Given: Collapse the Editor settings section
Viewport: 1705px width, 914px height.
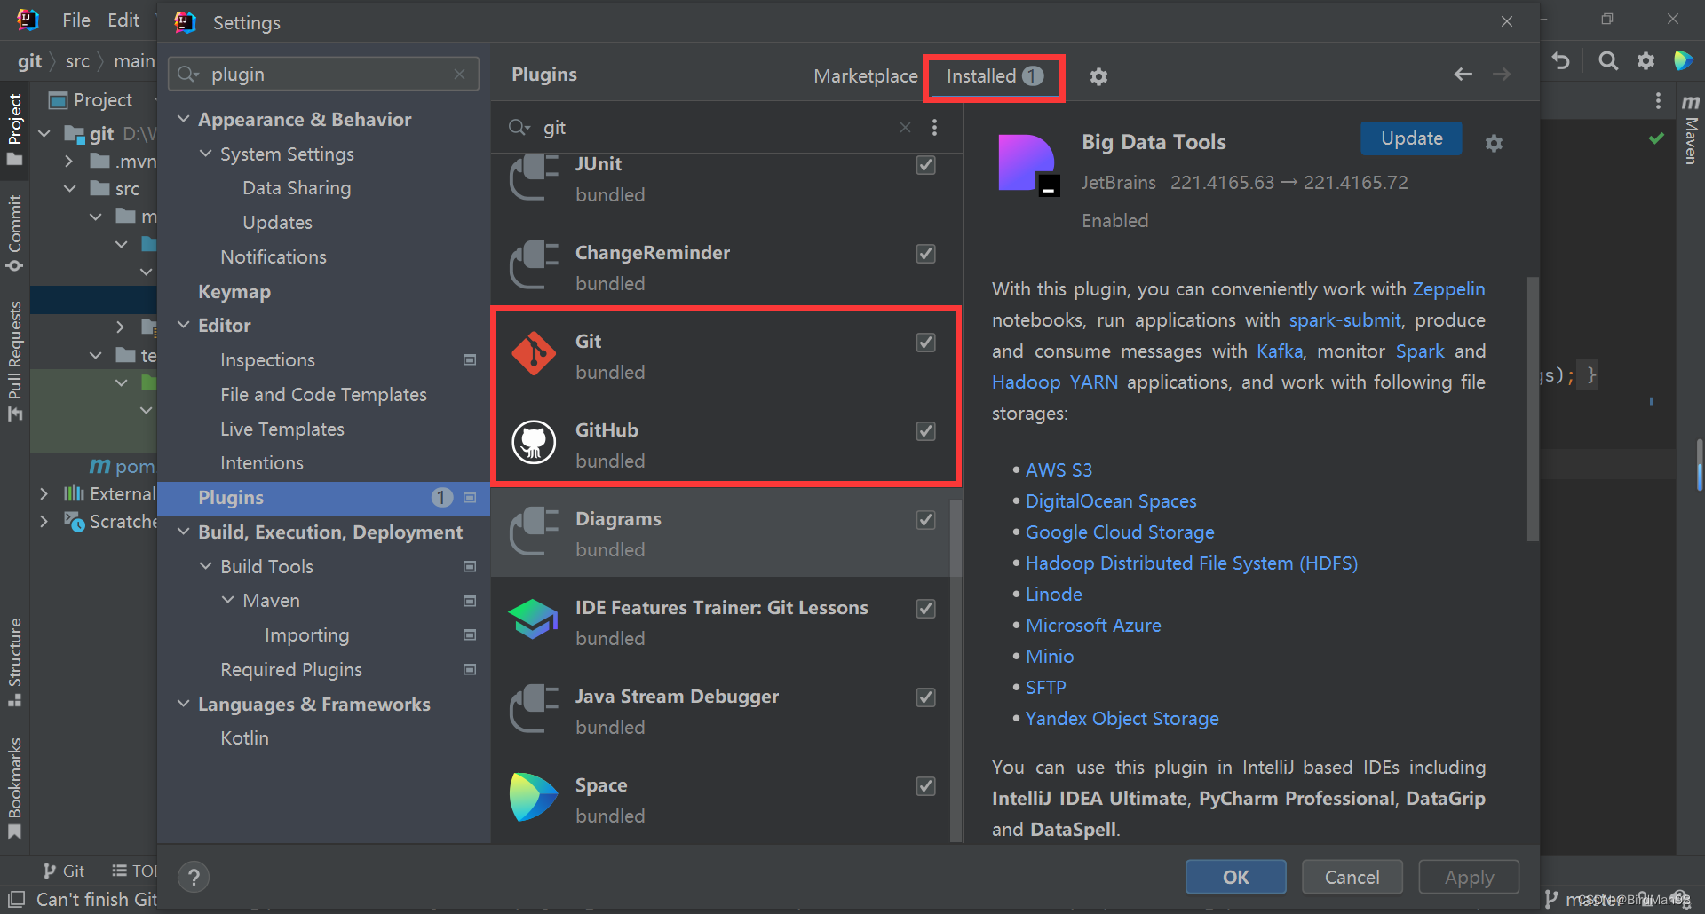Looking at the screenshot, I should pos(184,325).
